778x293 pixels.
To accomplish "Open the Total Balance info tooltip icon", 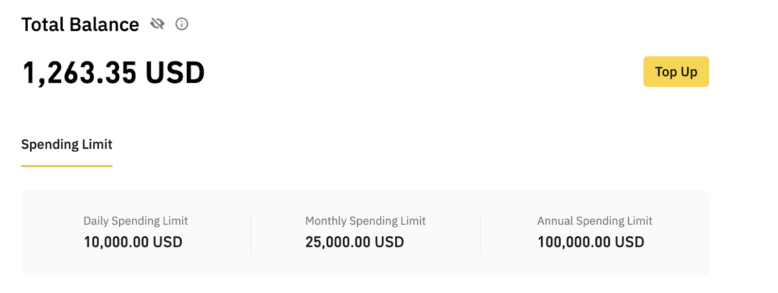I will tap(182, 24).
